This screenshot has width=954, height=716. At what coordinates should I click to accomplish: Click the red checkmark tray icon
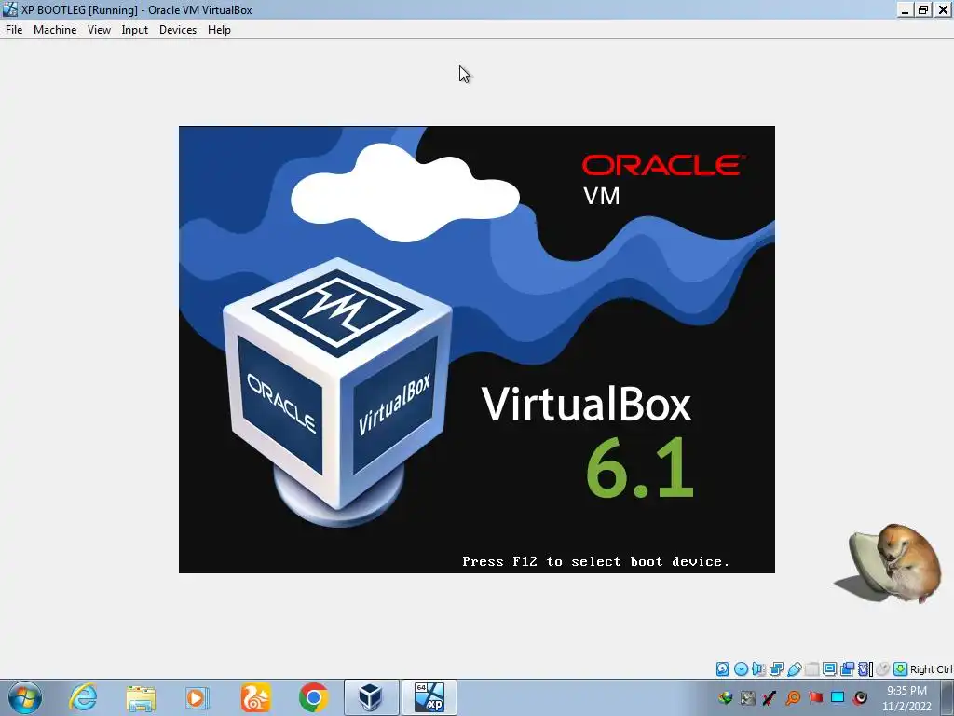click(x=770, y=697)
